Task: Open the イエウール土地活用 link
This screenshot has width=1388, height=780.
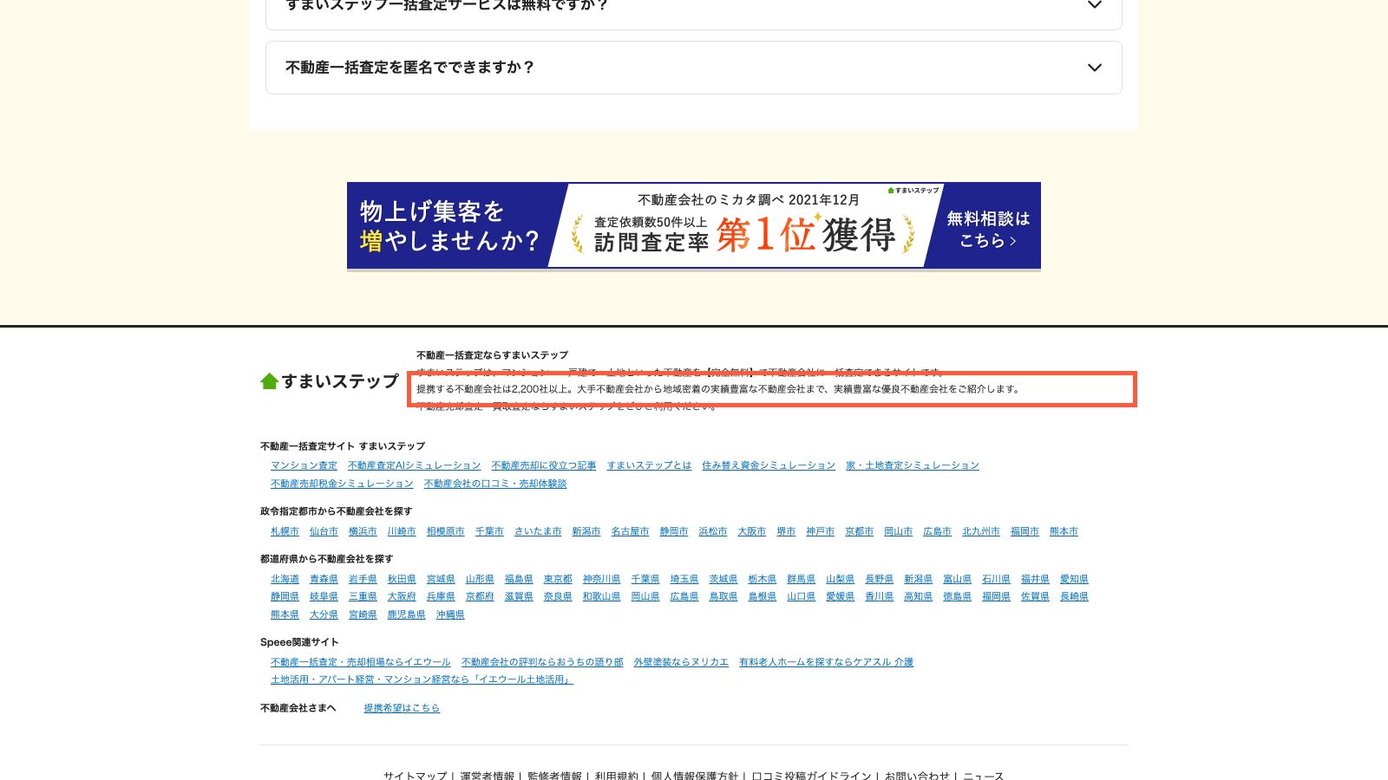Action: coord(422,679)
